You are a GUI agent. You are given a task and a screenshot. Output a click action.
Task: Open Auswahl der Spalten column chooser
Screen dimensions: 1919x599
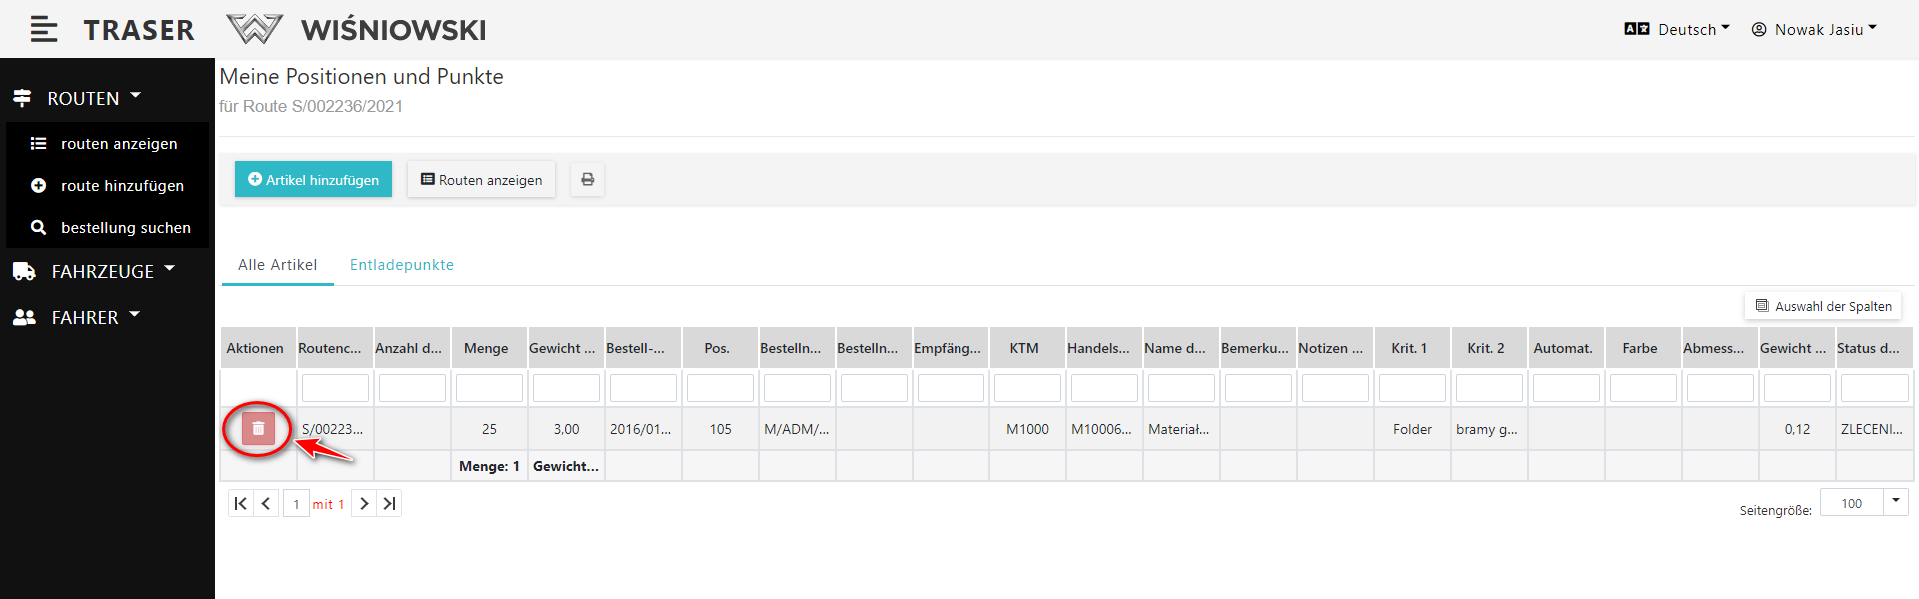click(1823, 306)
